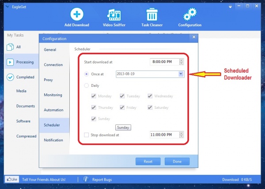Decrease start time with down spinner

pos(181,63)
